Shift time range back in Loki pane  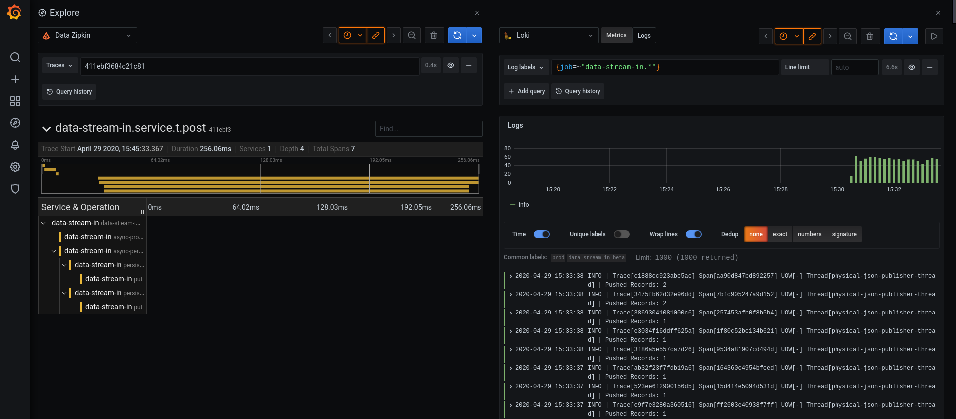(x=766, y=36)
